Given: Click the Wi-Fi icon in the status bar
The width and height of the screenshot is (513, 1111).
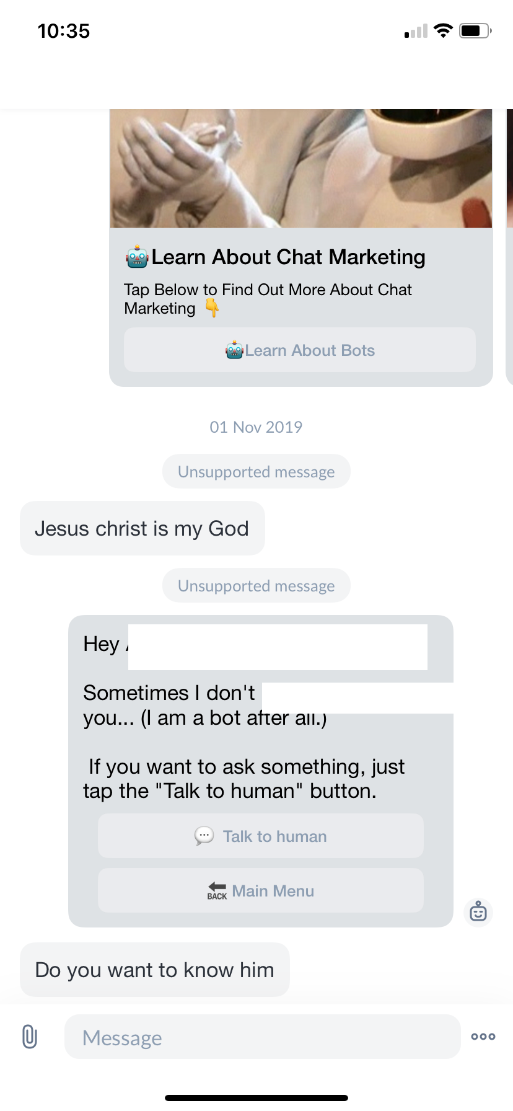Looking at the screenshot, I should pyautogui.click(x=444, y=30).
